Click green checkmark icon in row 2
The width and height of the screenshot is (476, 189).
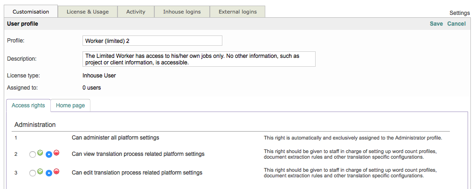click(x=40, y=153)
